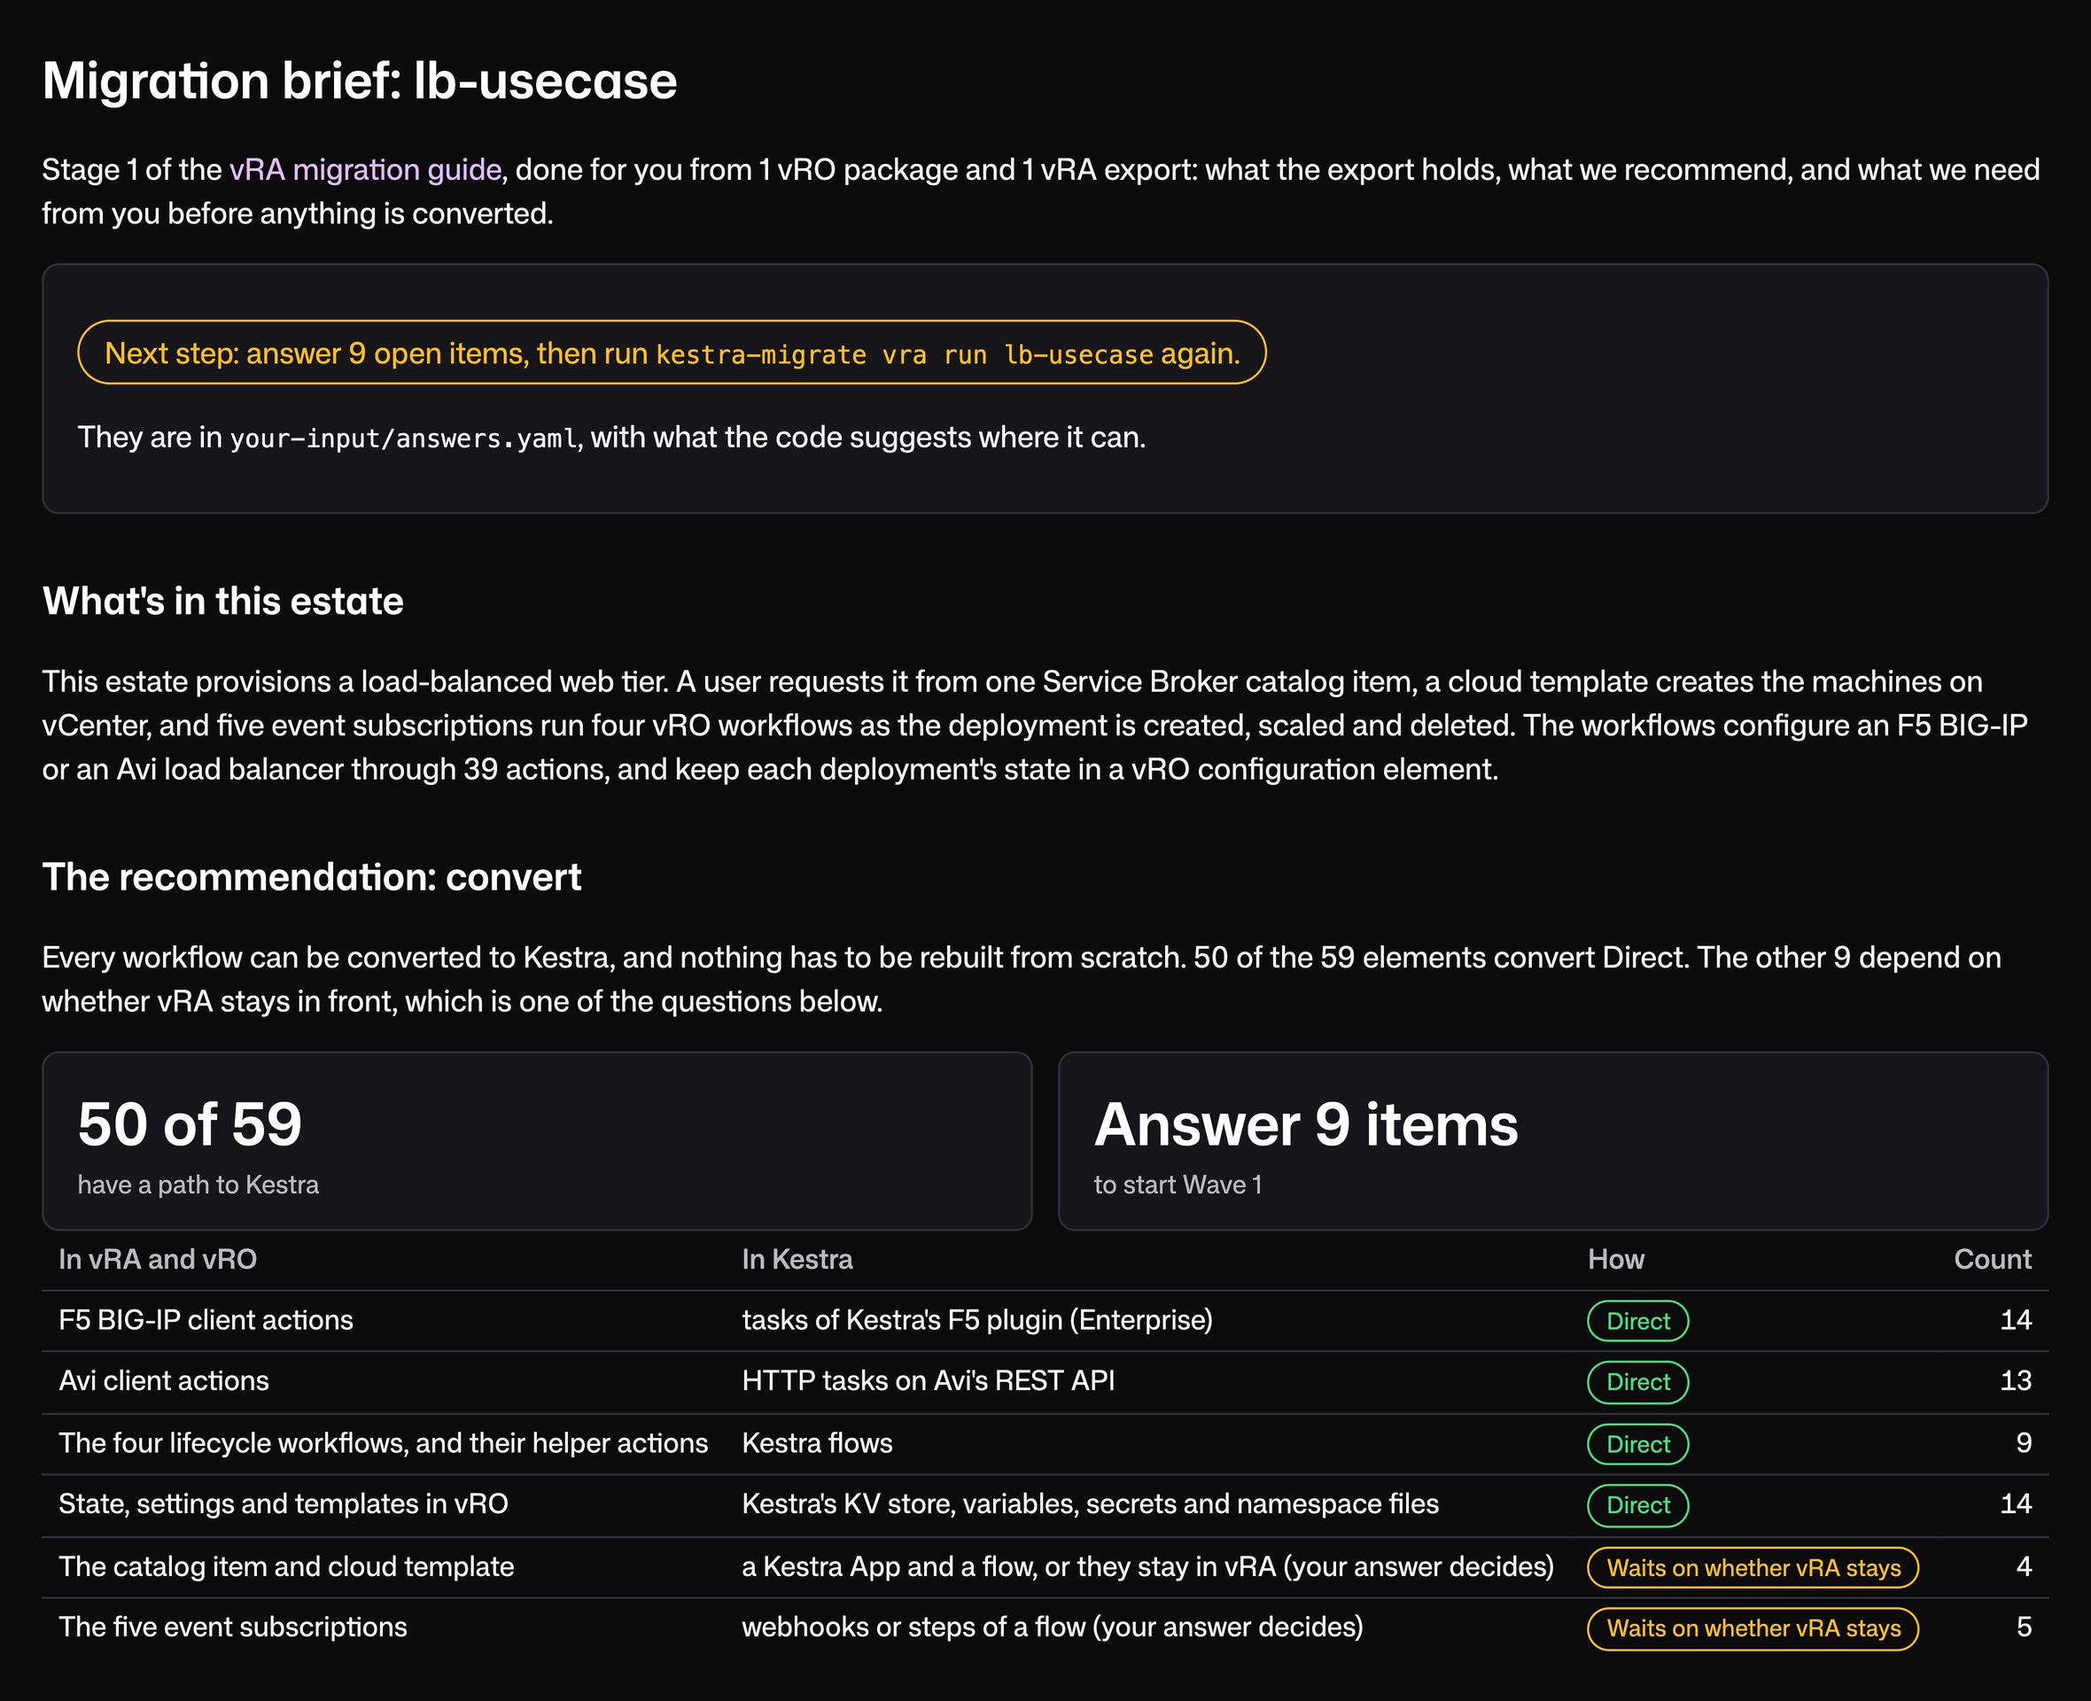This screenshot has width=2091, height=1701.
Task: Click the Direct badge in the State, settings row
Action: click(x=1637, y=1505)
